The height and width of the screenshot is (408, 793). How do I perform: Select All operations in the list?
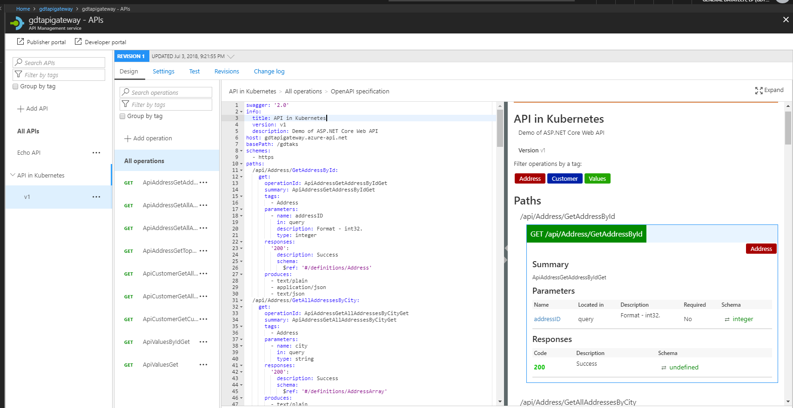[167, 161]
